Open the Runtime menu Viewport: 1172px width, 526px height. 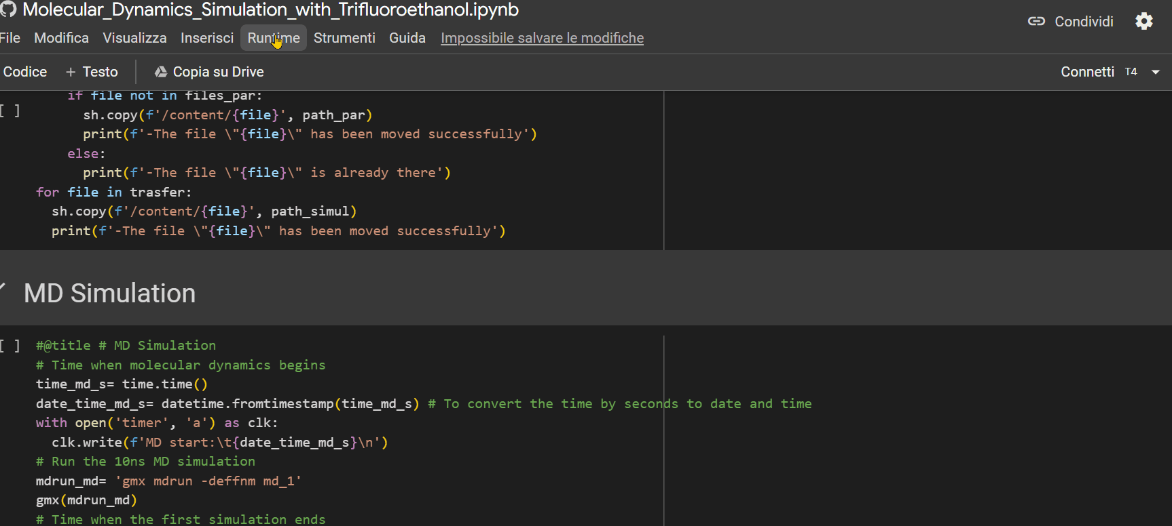[x=274, y=38]
